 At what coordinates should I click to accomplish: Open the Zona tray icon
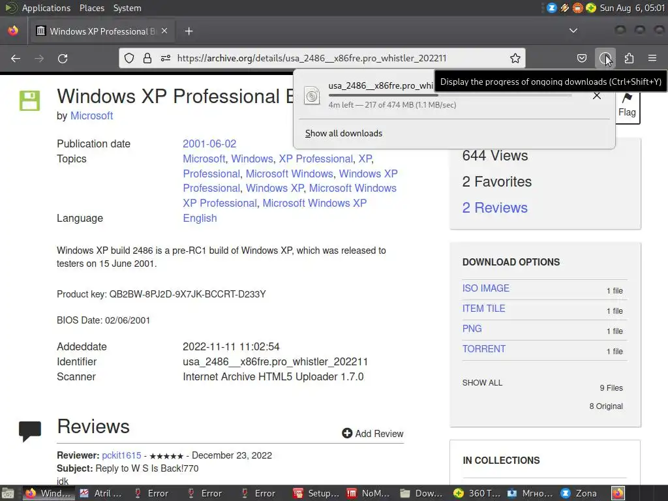coord(551,8)
